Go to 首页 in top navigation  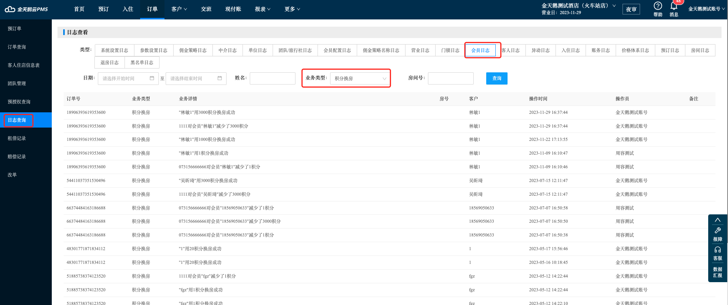click(79, 9)
